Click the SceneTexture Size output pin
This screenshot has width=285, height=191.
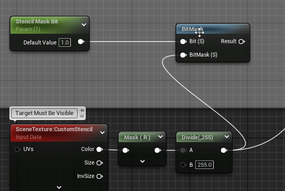99,163
